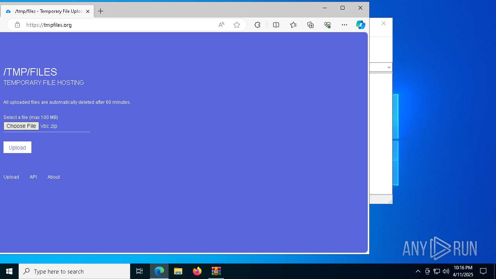
Task: Open the About footer link
Action: click(x=53, y=177)
